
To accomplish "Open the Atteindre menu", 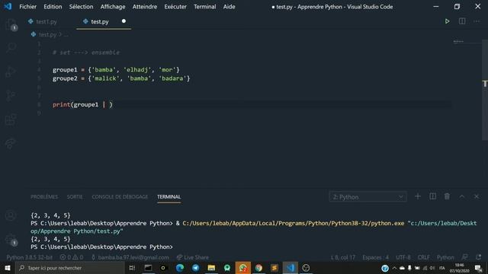I will tap(145, 7).
